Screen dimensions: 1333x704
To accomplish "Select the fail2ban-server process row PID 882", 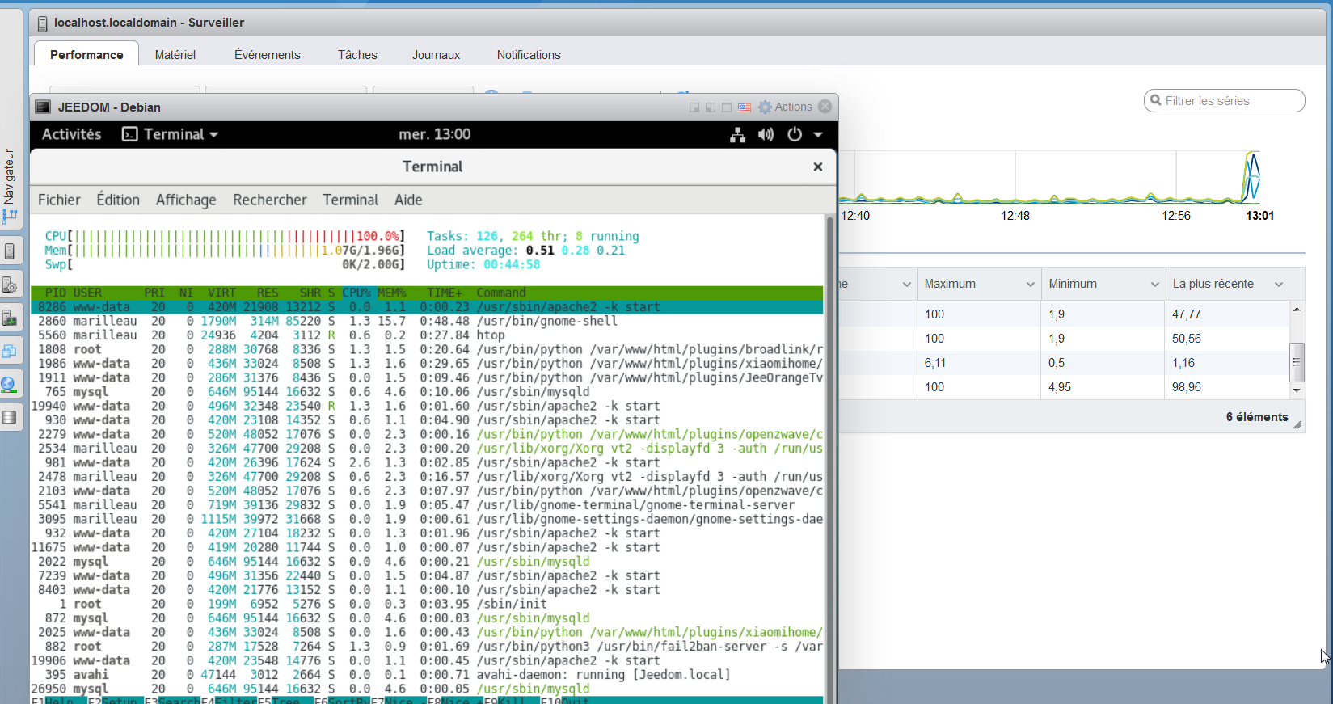I will click(427, 647).
